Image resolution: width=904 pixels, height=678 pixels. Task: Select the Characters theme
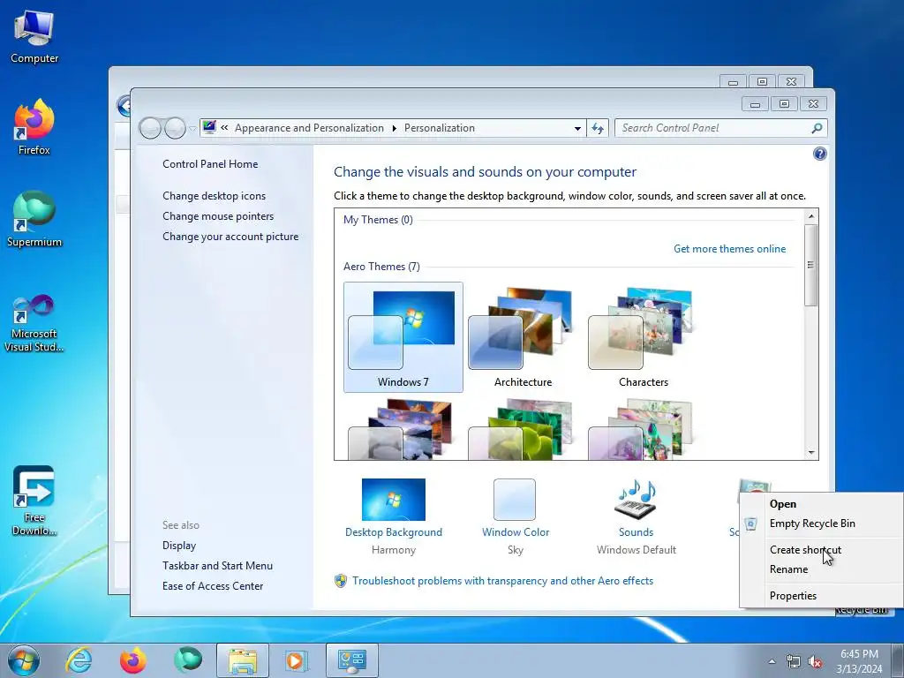(x=643, y=337)
